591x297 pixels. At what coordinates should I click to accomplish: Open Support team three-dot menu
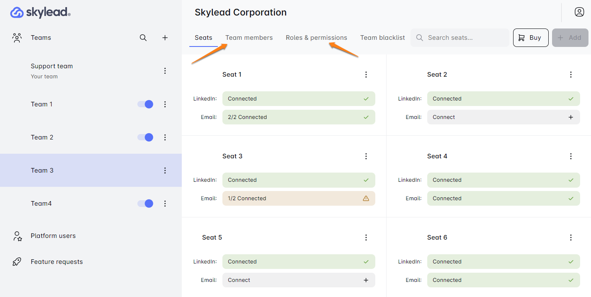coord(165,71)
